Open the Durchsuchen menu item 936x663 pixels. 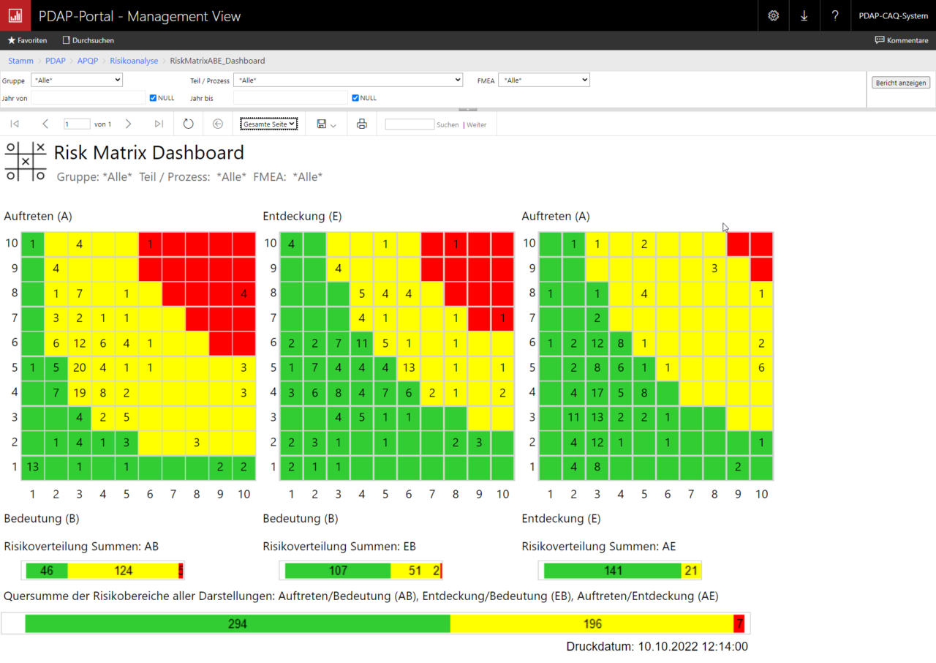click(88, 40)
